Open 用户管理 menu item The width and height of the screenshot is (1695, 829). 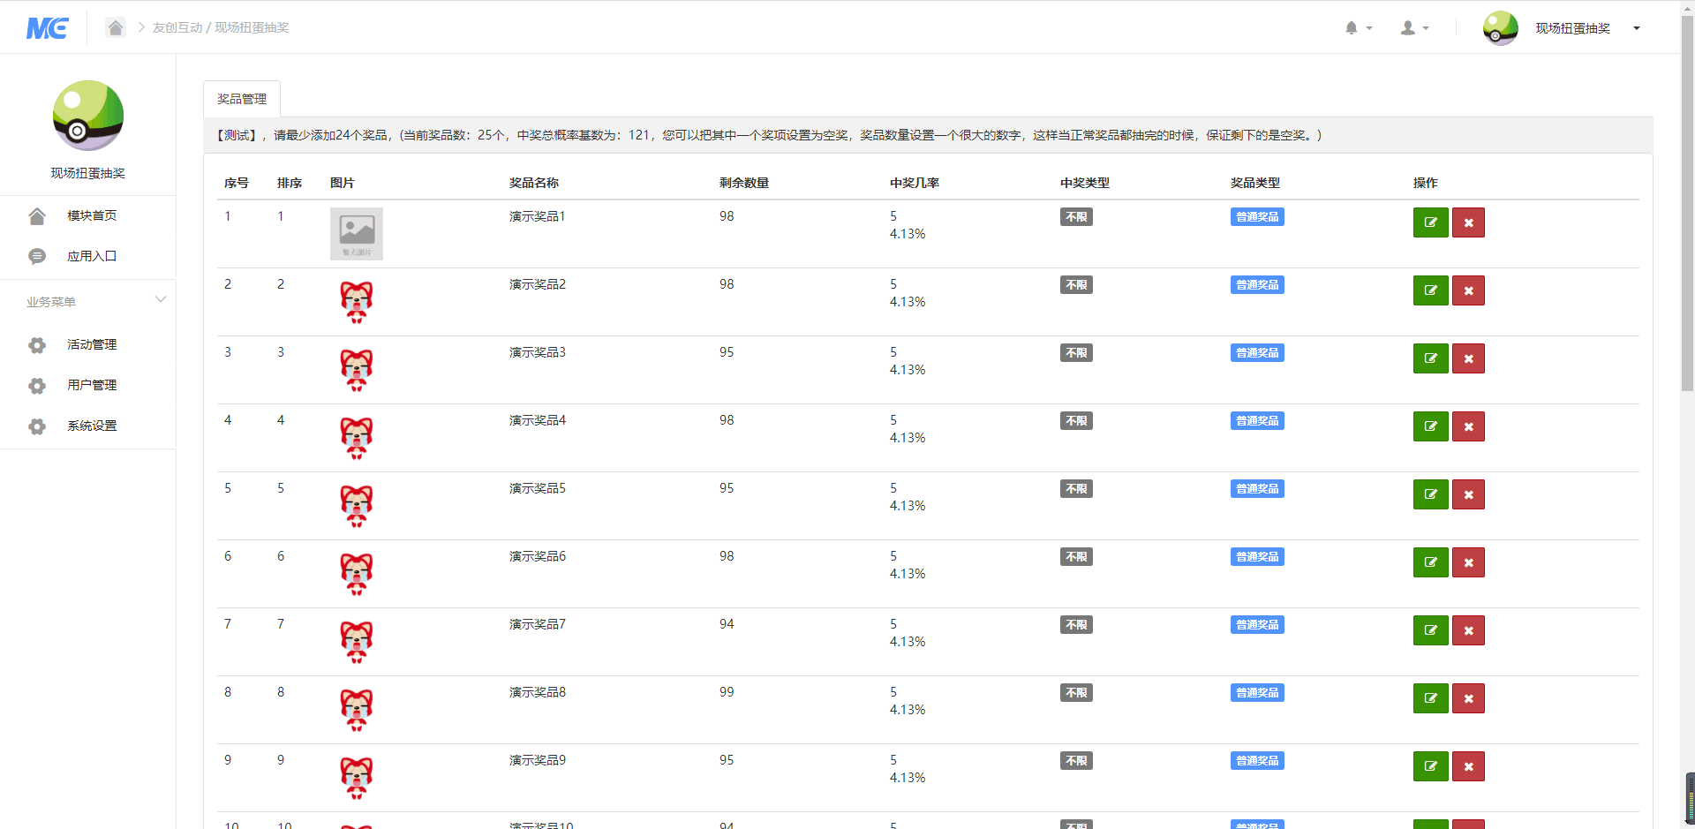point(92,385)
